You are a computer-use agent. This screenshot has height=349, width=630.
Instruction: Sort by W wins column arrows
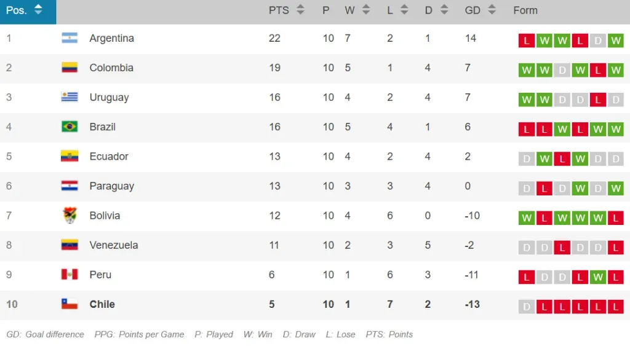pos(366,10)
